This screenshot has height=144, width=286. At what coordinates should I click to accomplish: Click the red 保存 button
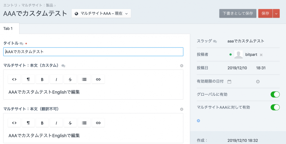[265, 14]
